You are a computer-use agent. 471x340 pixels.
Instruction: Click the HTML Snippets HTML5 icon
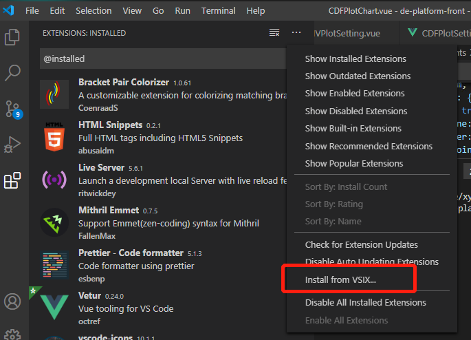[54, 137]
